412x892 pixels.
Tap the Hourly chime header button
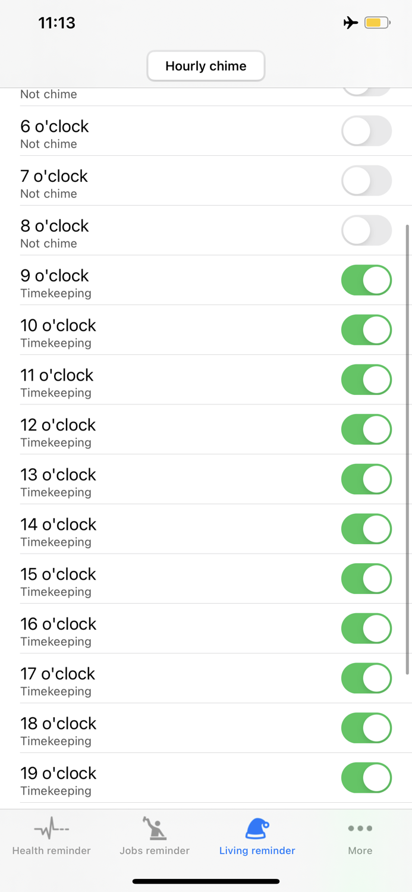click(x=206, y=66)
